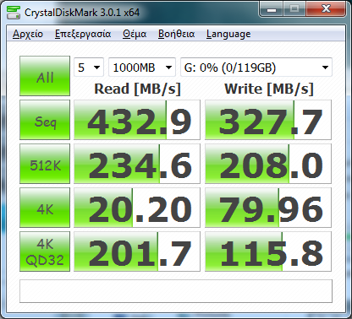Open the test count dropdown showing 5
The width and height of the screenshot is (352, 319).
(x=89, y=68)
